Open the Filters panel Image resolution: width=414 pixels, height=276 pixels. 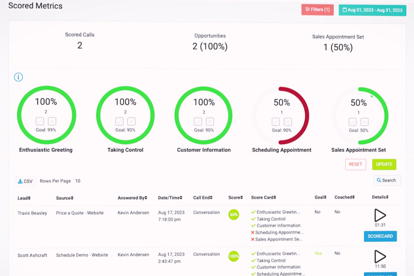[317, 10]
